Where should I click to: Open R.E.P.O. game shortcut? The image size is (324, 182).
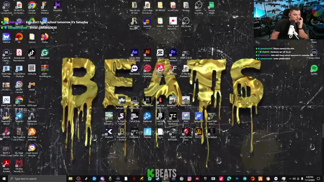click(x=199, y=133)
